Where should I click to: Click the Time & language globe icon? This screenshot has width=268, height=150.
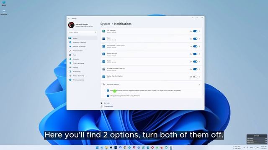click(70, 63)
